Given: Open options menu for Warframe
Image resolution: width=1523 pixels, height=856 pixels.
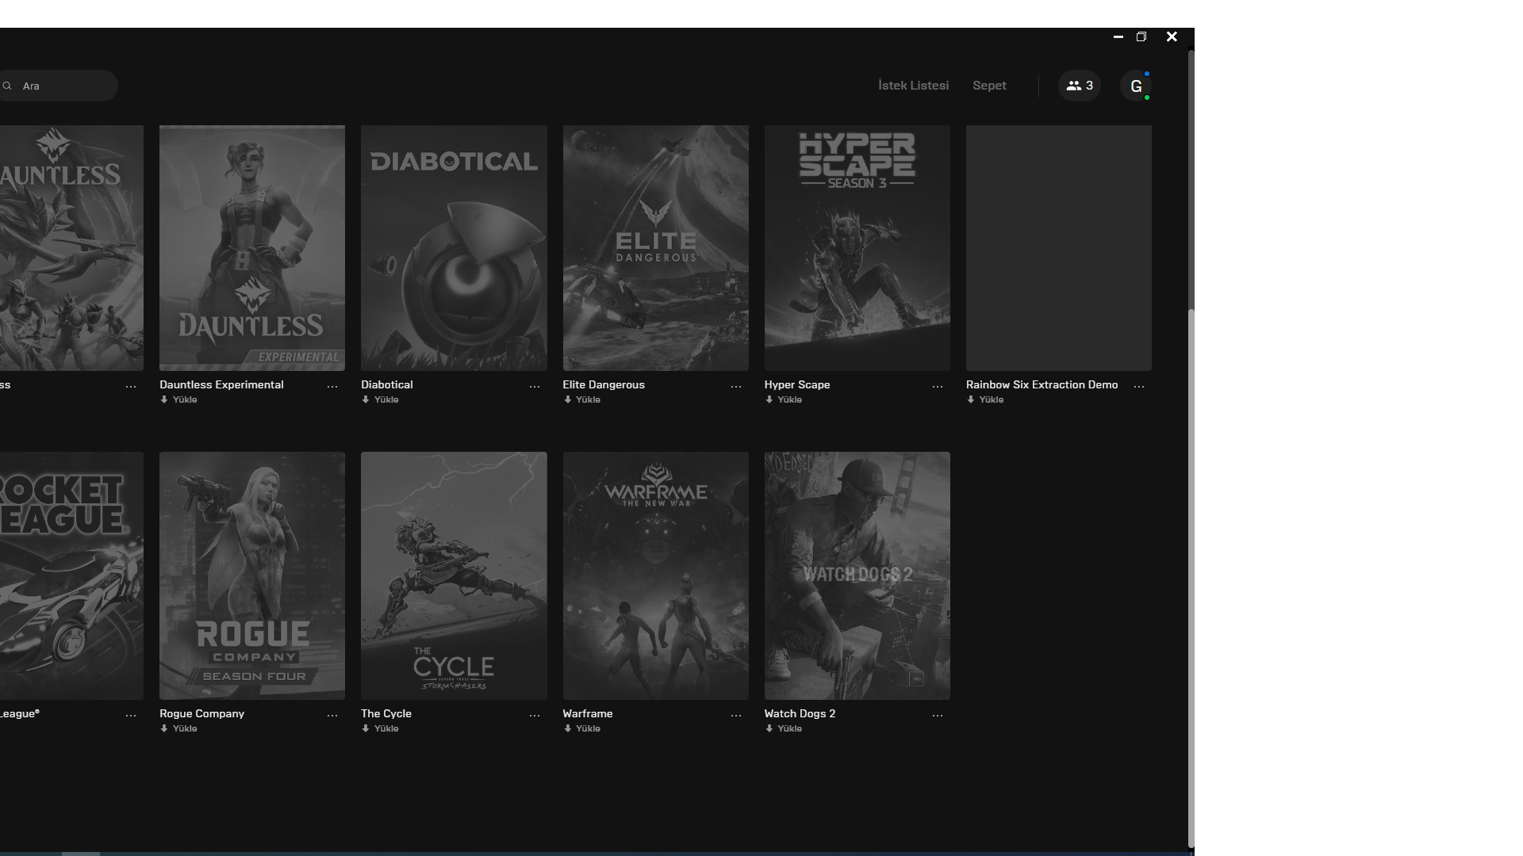Looking at the screenshot, I should [736, 715].
